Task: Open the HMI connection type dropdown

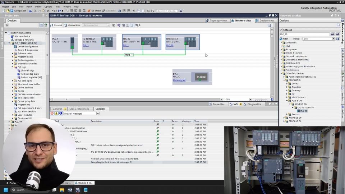Action: (x=108, y=25)
